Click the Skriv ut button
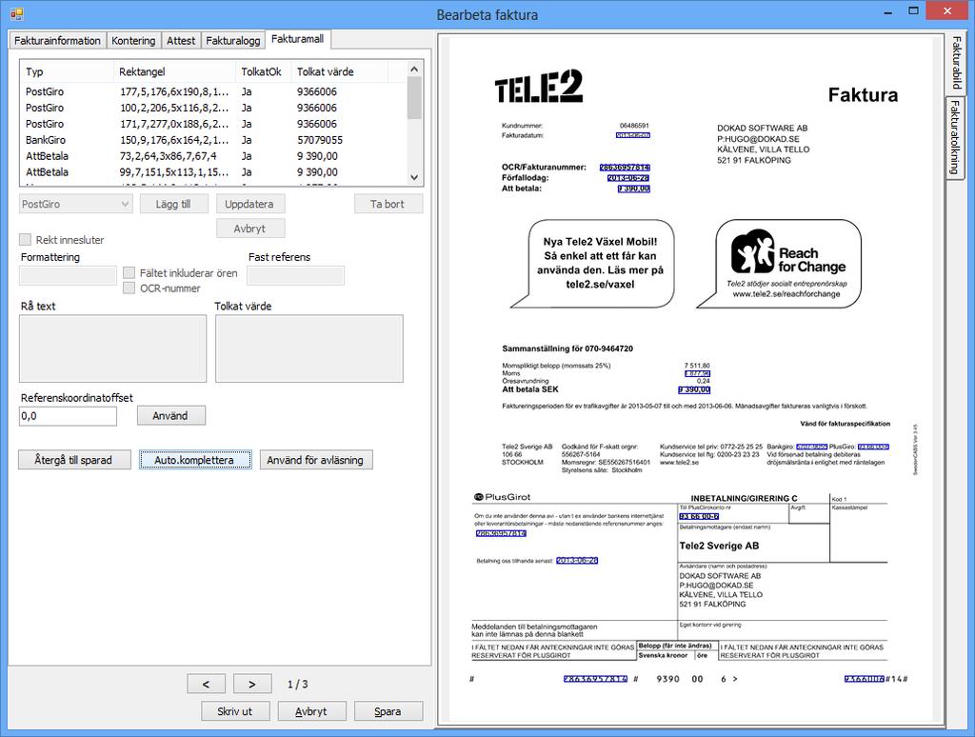Screen dimensions: 975x737 click(x=235, y=711)
